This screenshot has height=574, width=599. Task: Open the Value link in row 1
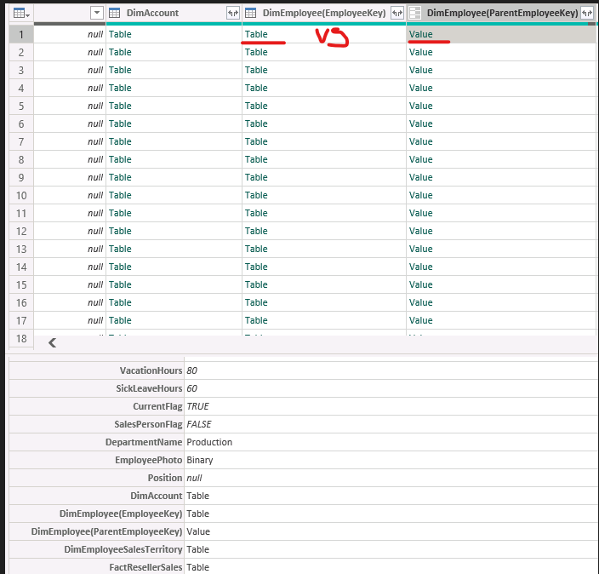pyautogui.click(x=420, y=34)
